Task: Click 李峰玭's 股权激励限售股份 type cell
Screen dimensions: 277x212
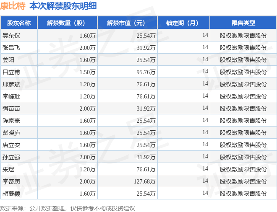Action: click(x=243, y=96)
